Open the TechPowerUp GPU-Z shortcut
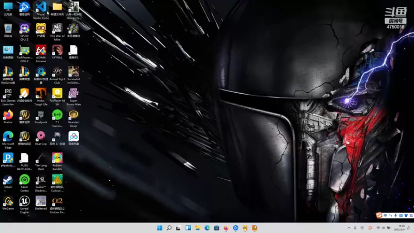The image size is (414, 233). pyautogui.click(x=24, y=53)
